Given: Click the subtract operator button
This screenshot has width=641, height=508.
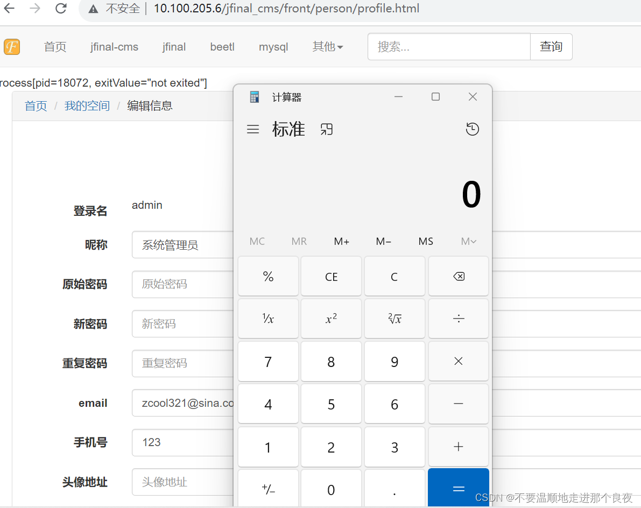Looking at the screenshot, I should click(x=458, y=404).
